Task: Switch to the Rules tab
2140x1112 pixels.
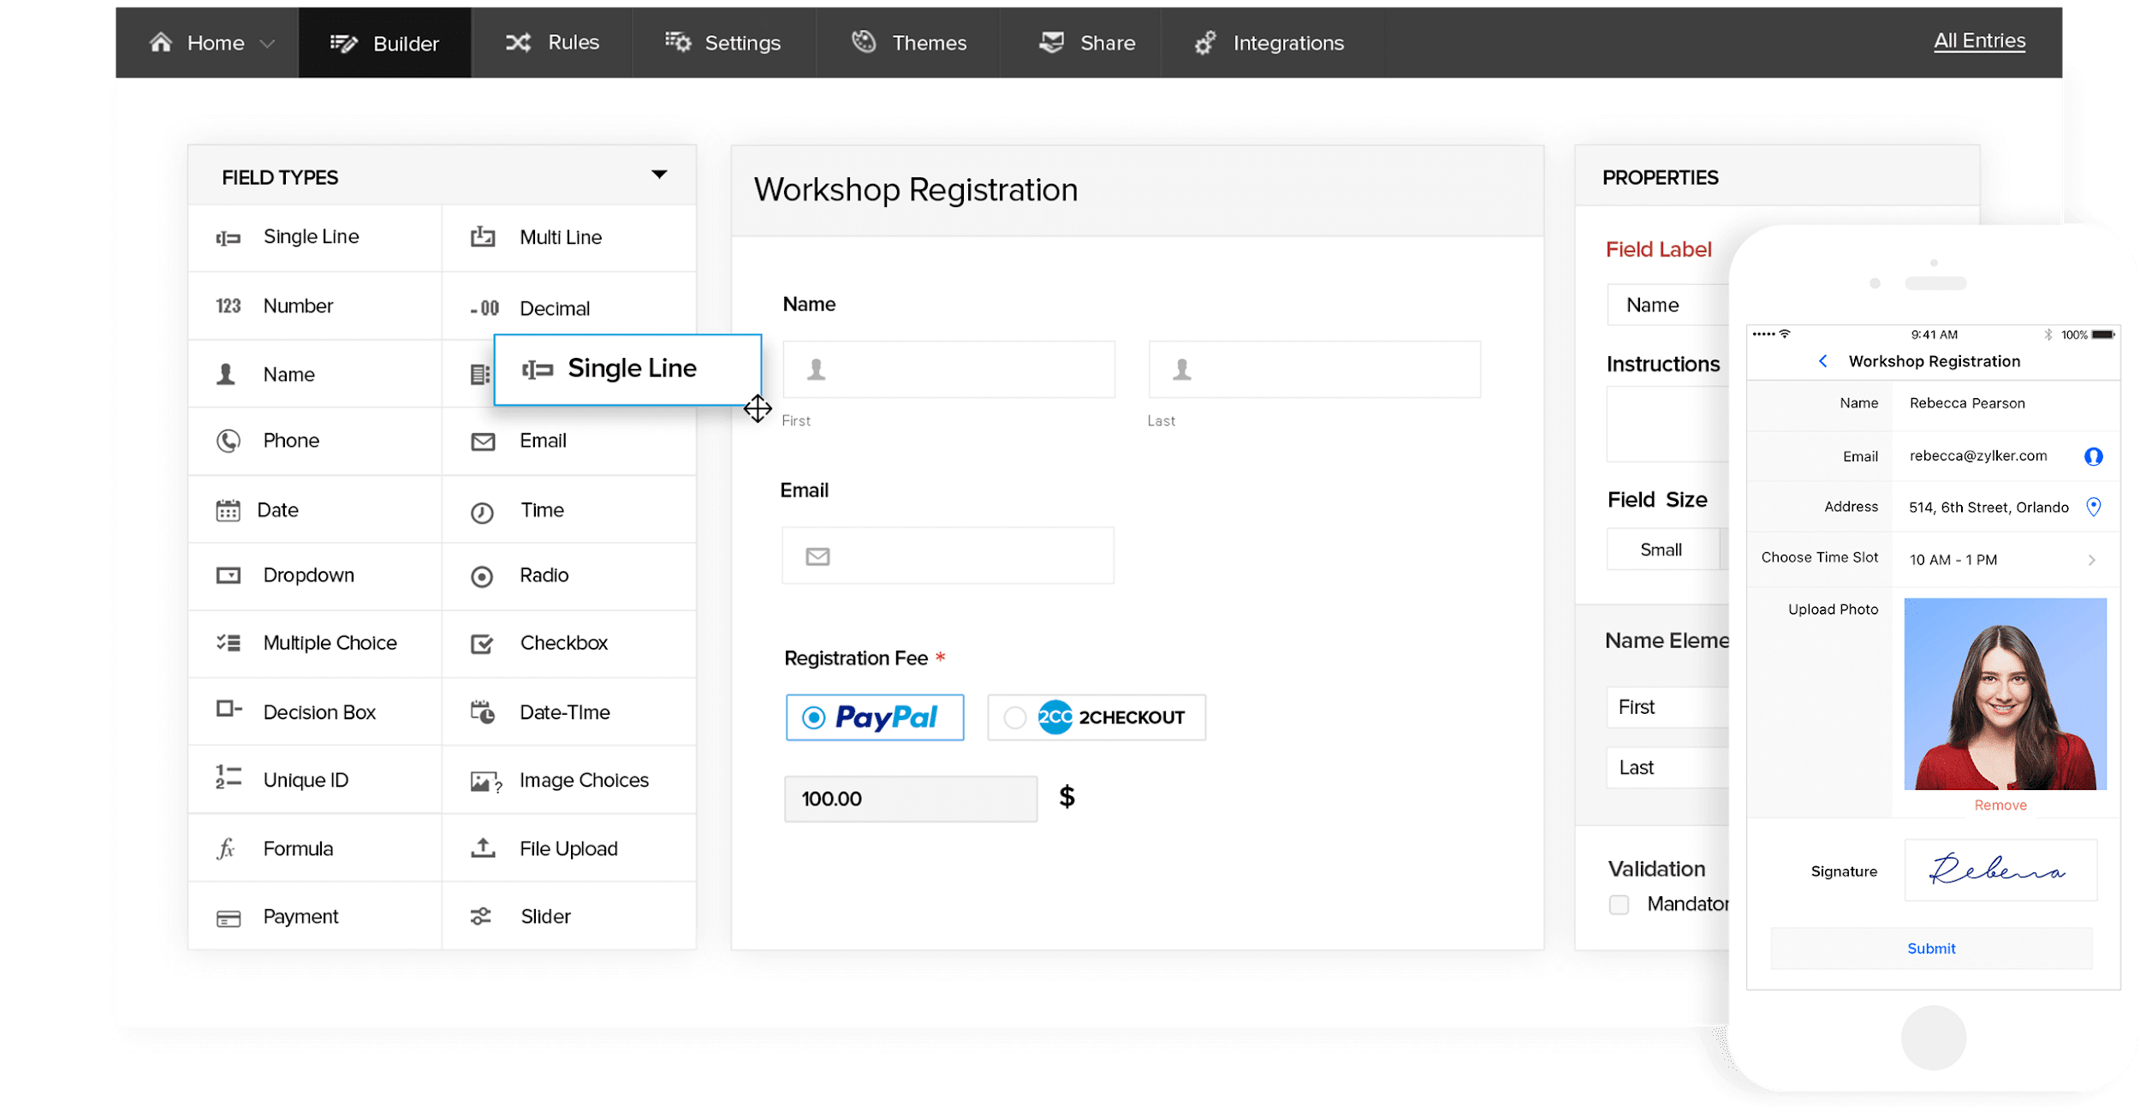Action: 552,42
